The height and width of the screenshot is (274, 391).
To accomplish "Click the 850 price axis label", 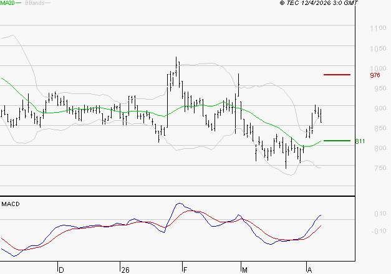I will point(380,128).
